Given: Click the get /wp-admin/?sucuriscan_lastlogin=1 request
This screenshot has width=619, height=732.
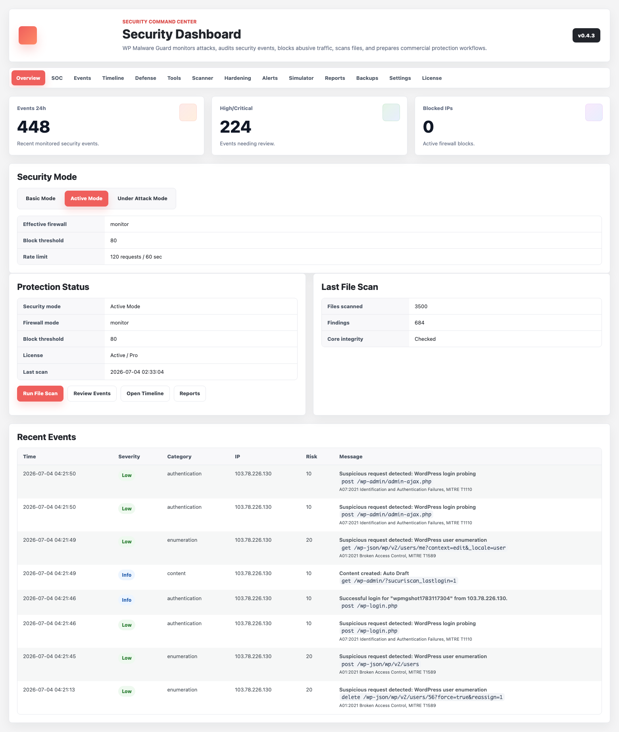Looking at the screenshot, I should (399, 581).
